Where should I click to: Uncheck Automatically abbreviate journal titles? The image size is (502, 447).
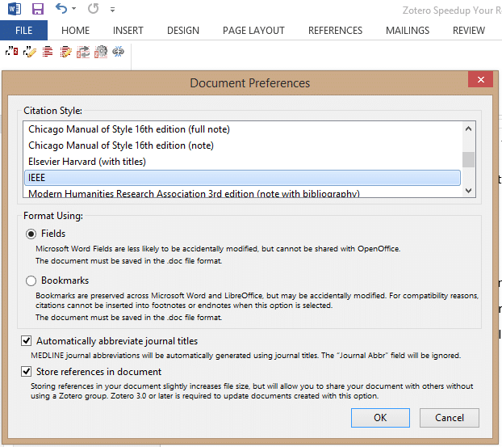(x=27, y=341)
